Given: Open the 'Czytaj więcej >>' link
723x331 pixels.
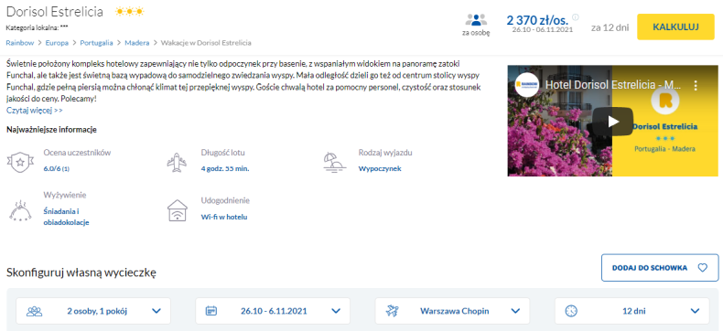Looking at the screenshot, I should (x=35, y=111).
